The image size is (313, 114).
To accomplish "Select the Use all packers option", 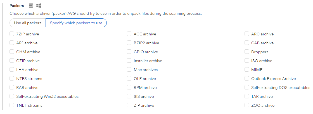I will (28, 23).
